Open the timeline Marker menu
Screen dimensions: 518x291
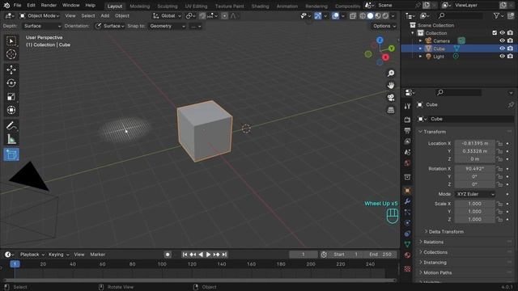[x=97, y=255]
